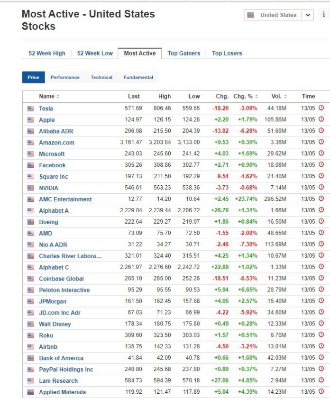330x398 pixels.
Task: Click the info icon next to country selector
Action: coord(324,14)
